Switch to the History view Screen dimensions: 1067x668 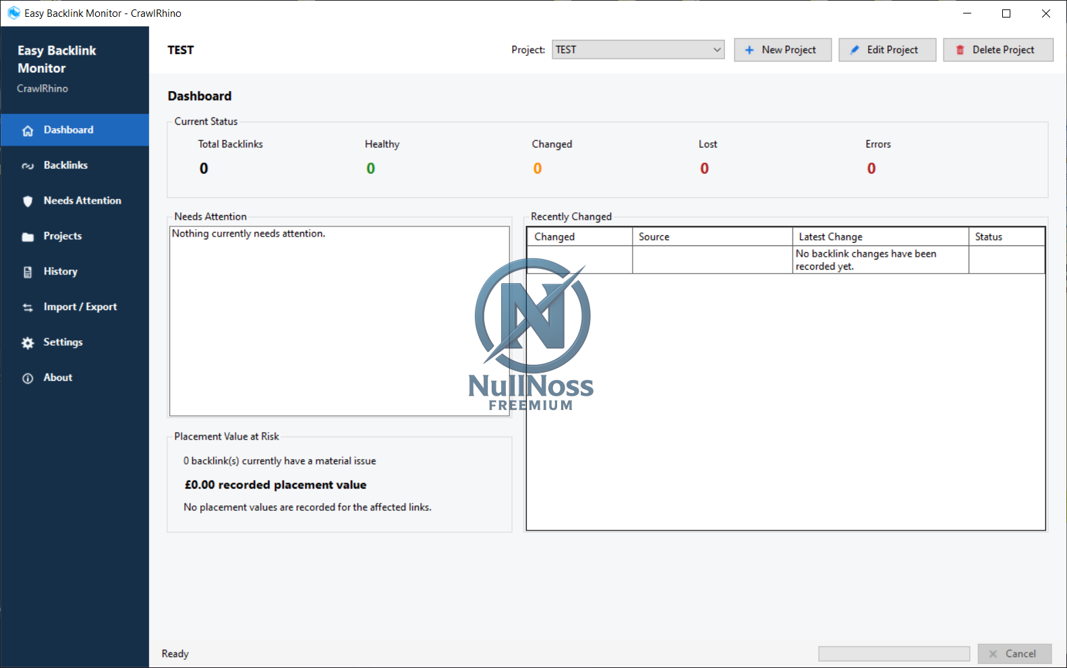75,272
